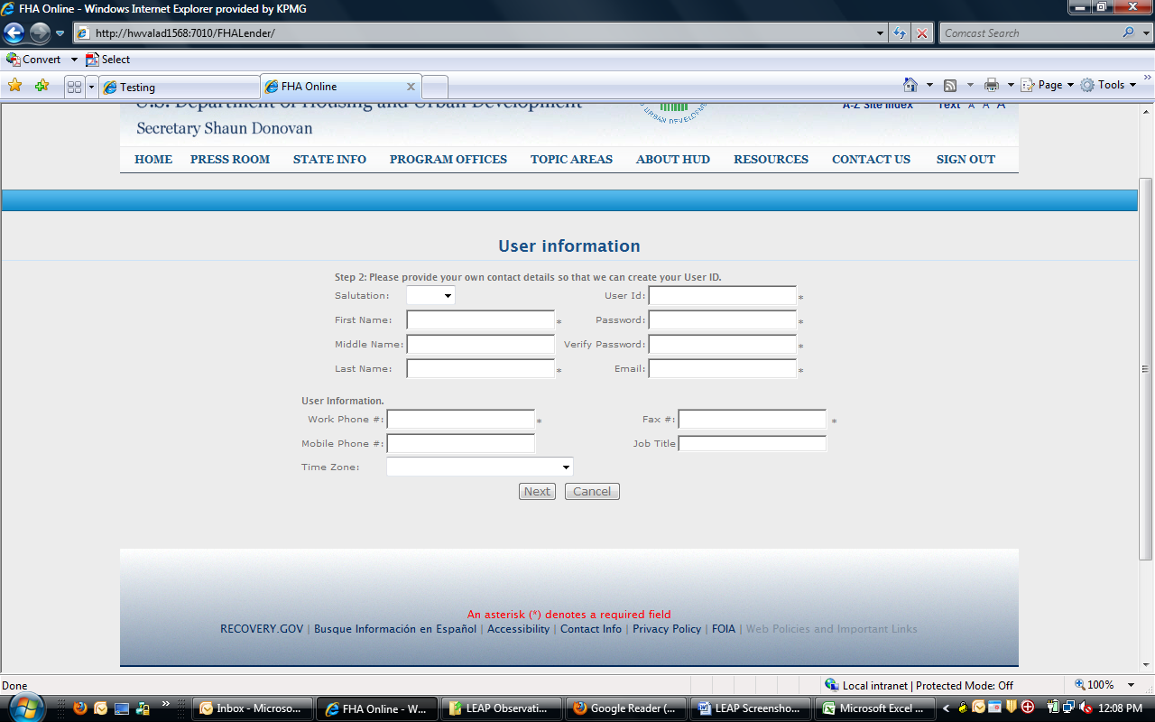This screenshot has width=1155, height=722.
Task: Click the Fax # input field
Action: [753, 420]
